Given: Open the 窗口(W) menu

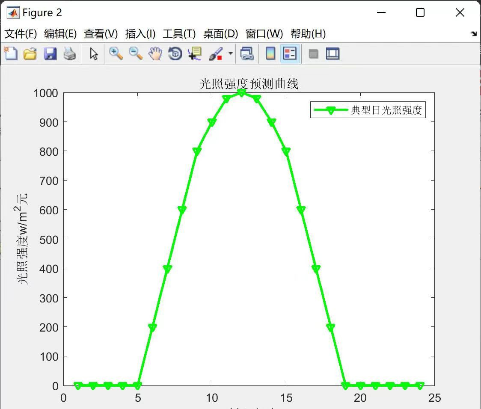Looking at the screenshot, I should coord(264,34).
